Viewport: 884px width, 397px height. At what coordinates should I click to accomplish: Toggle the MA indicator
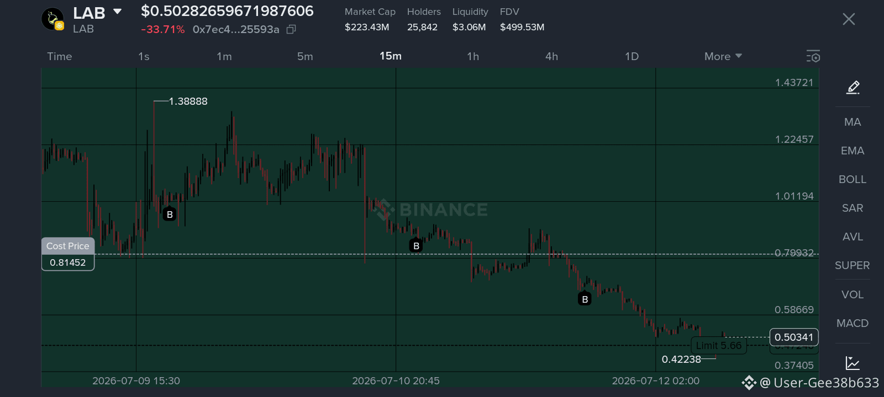tap(853, 122)
